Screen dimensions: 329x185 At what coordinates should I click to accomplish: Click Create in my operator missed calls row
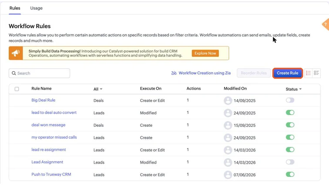[146, 138]
